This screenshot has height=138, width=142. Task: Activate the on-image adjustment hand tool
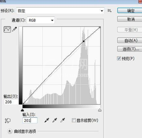point(8,121)
